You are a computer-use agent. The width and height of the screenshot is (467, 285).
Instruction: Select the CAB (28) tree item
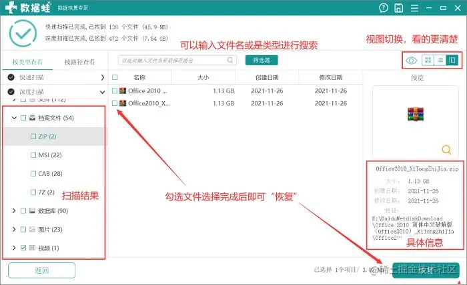click(50, 174)
